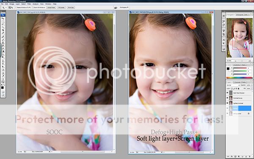
Task: Select zoom in mode in options bar
Action: [x=10, y=8]
